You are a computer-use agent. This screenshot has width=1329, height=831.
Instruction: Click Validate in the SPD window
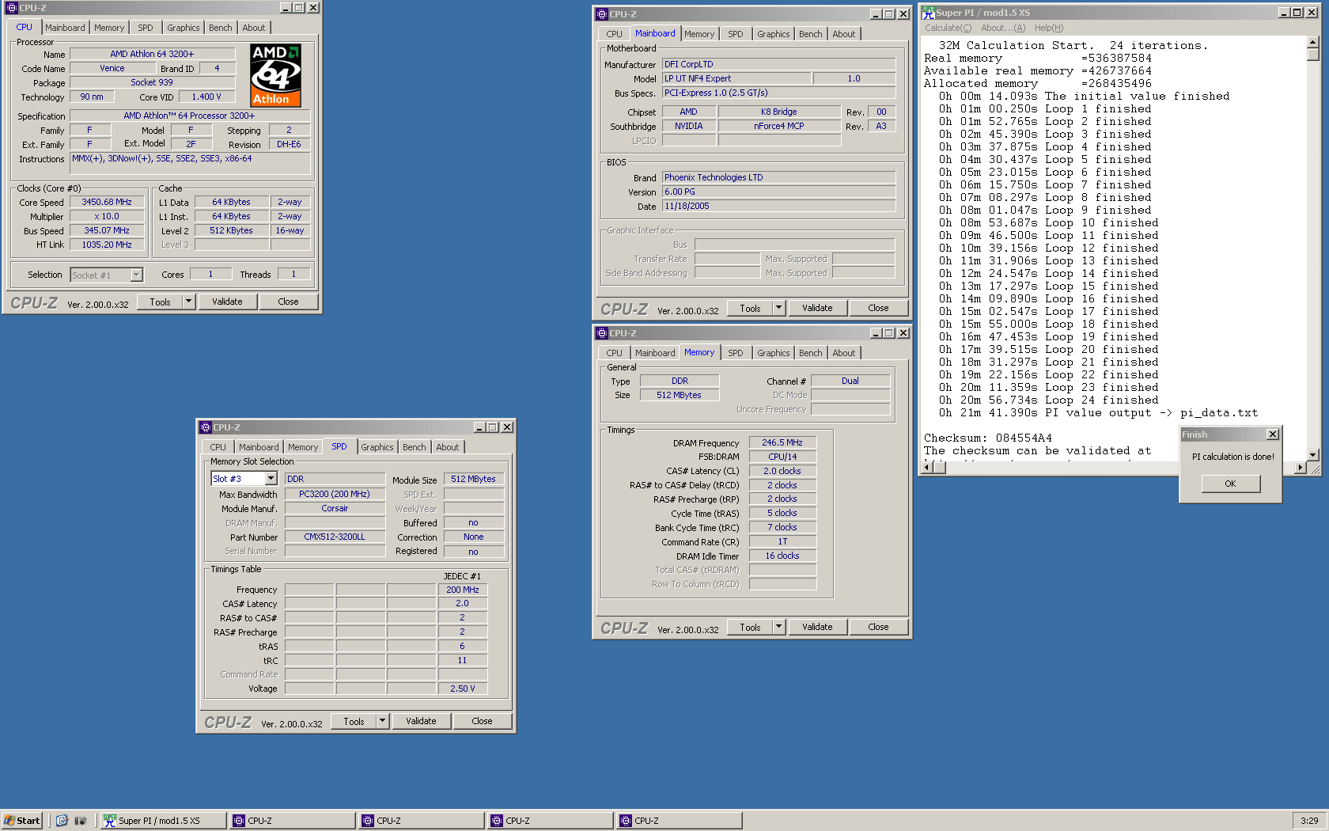click(421, 721)
